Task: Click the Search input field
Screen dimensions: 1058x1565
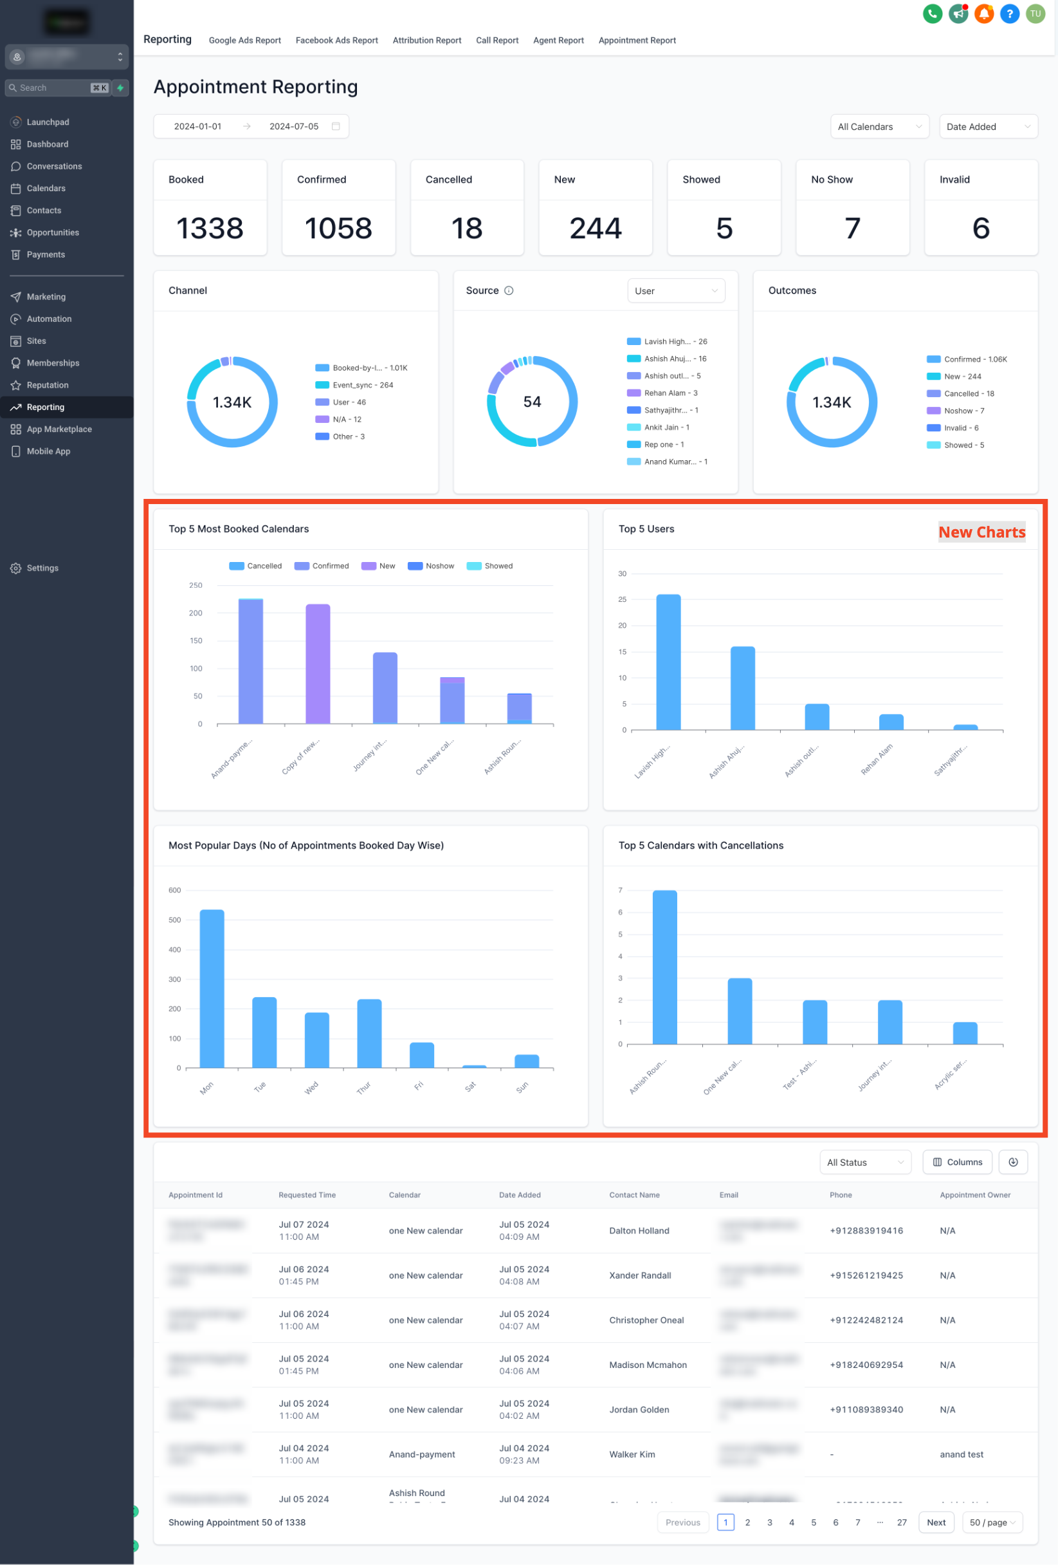Action: tap(57, 88)
